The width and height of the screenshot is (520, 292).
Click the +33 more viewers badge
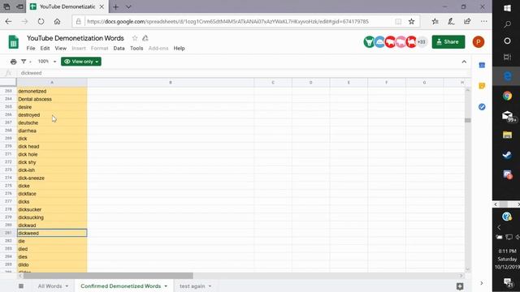point(422,42)
